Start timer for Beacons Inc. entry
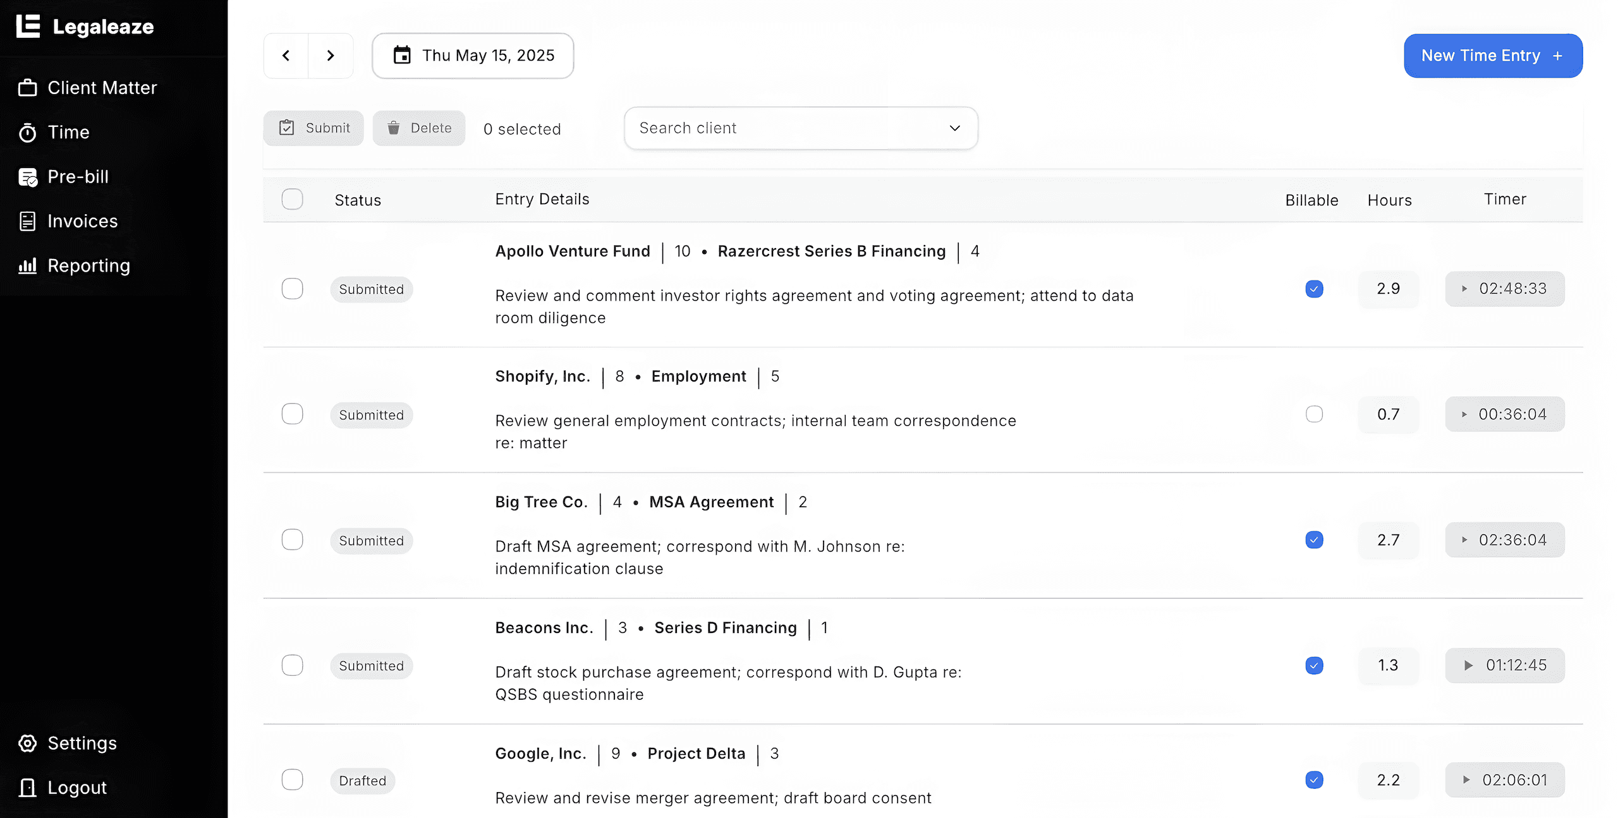This screenshot has width=1618, height=818. click(1468, 665)
